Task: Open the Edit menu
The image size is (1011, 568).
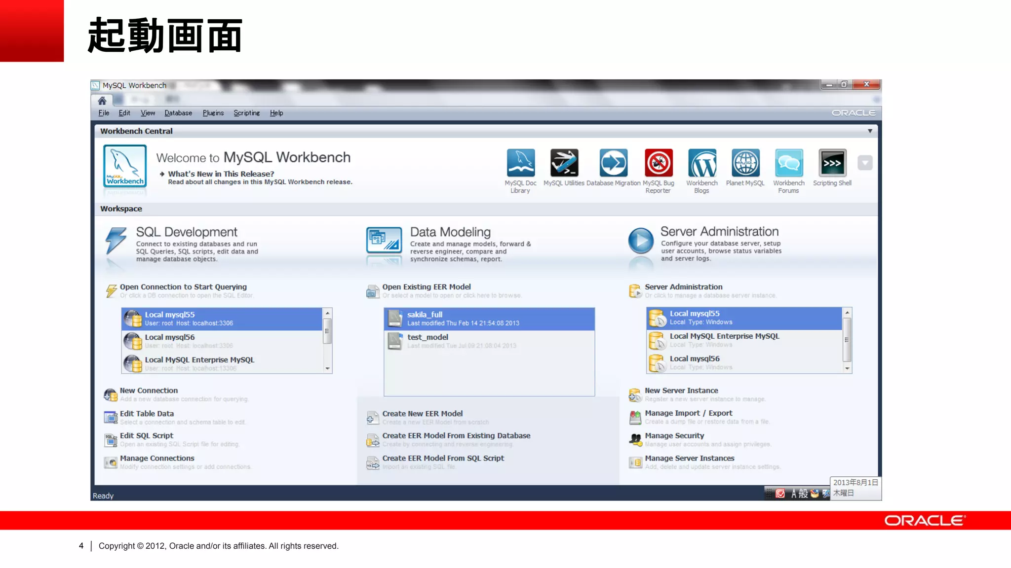Action: 124,113
